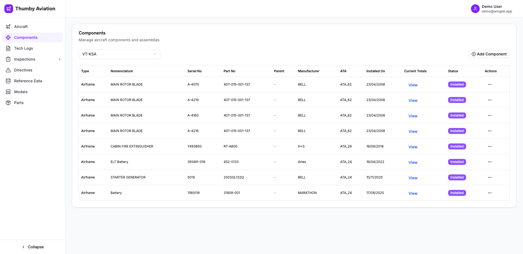View current totals for STARTER GENERATOR

point(413,178)
